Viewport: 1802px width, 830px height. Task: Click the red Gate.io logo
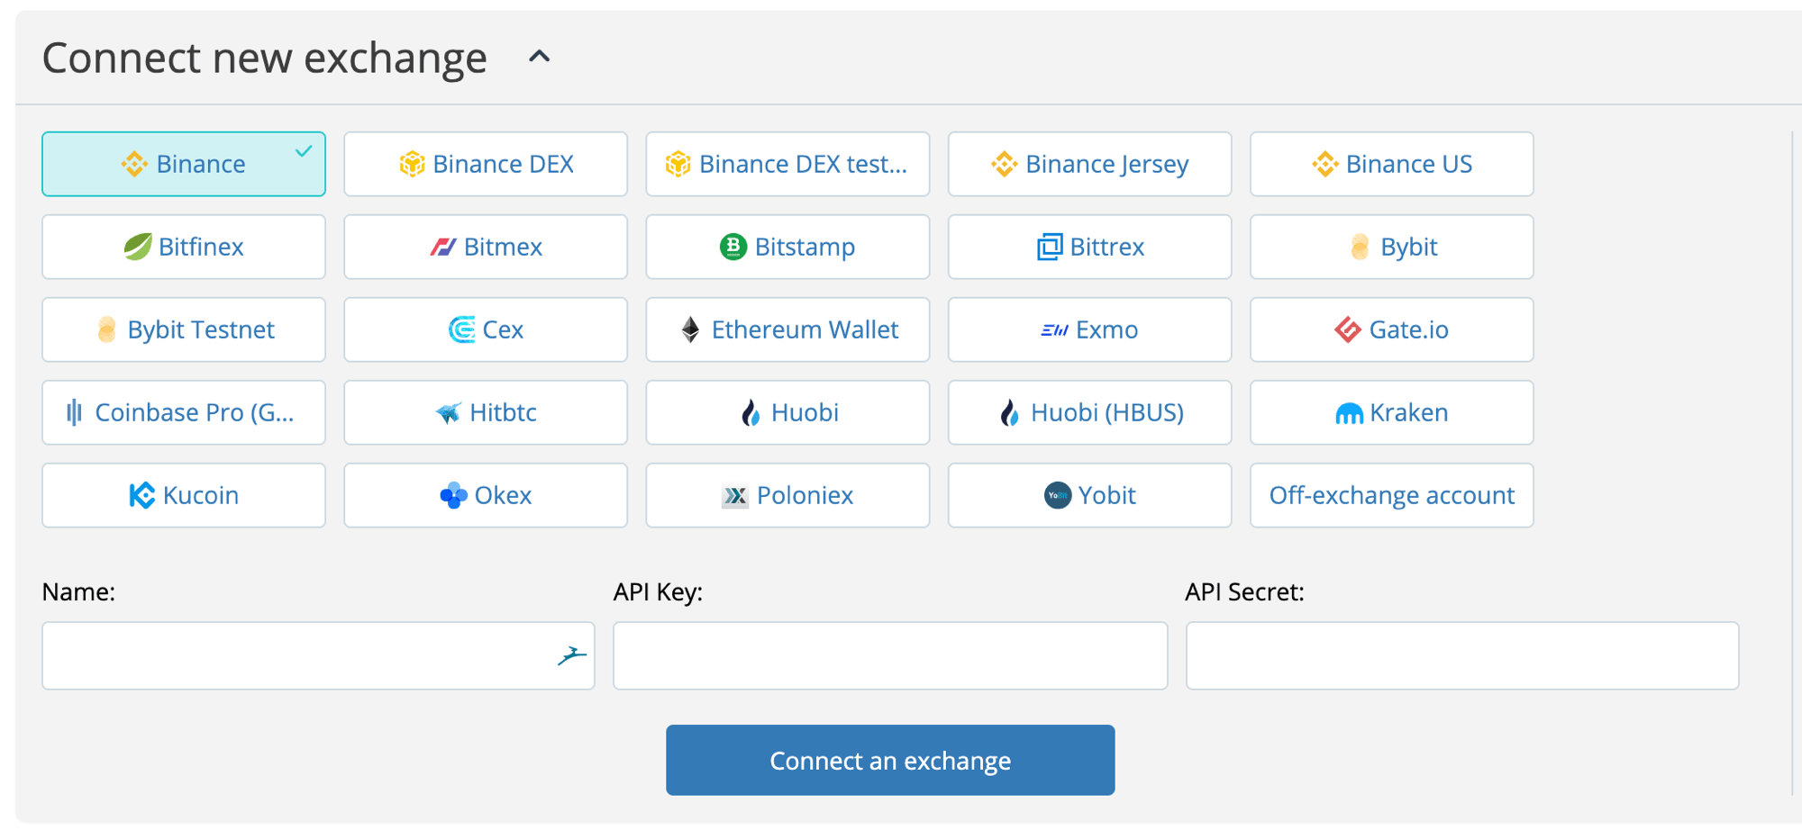point(1348,329)
